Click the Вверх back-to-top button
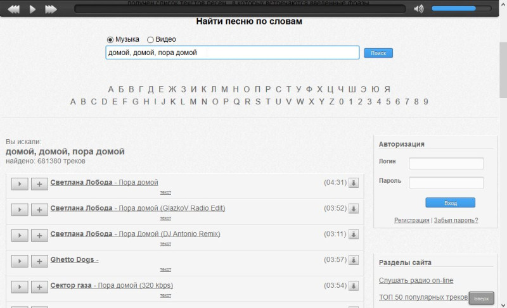The width and height of the screenshot is (507, 308). pyautogui.click(x=482, y=299)
